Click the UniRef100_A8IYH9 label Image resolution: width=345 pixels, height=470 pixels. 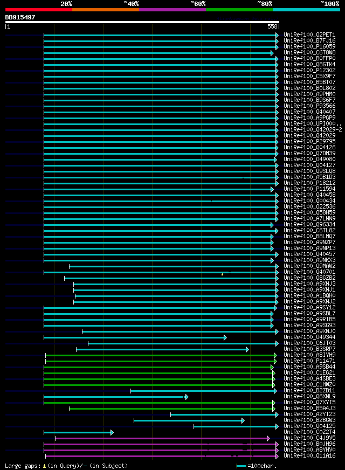(309, 355)
